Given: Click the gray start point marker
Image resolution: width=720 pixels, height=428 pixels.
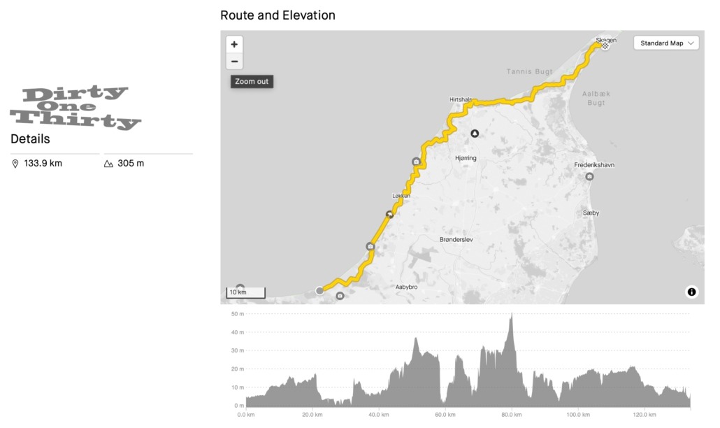Looking at the screenshot, I should coord(320,290).
